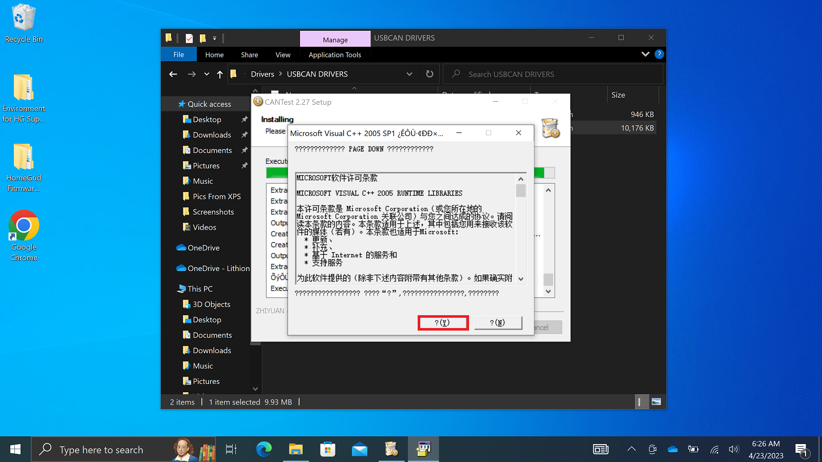Expand the Explorer ribbon with the chevron
The width and height of the screenshot is (822, 462).
tap(645, 54)
